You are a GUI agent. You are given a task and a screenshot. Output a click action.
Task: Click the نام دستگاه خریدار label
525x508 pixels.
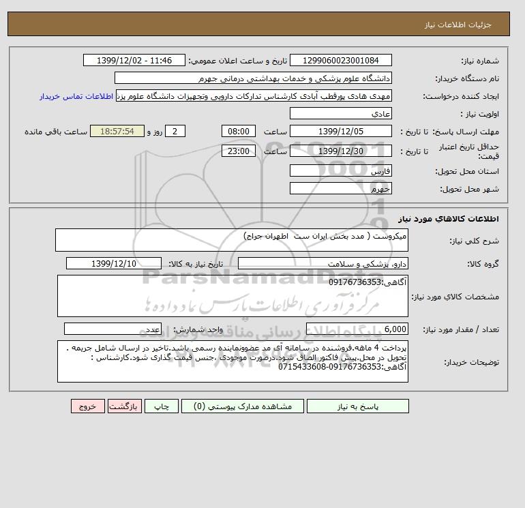[x=467, y=78]
